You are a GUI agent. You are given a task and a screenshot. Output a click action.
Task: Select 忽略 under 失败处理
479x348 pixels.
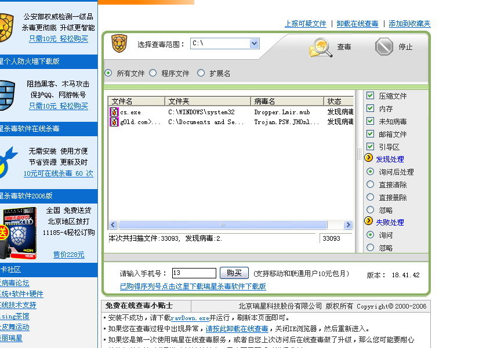click(370, 248)
